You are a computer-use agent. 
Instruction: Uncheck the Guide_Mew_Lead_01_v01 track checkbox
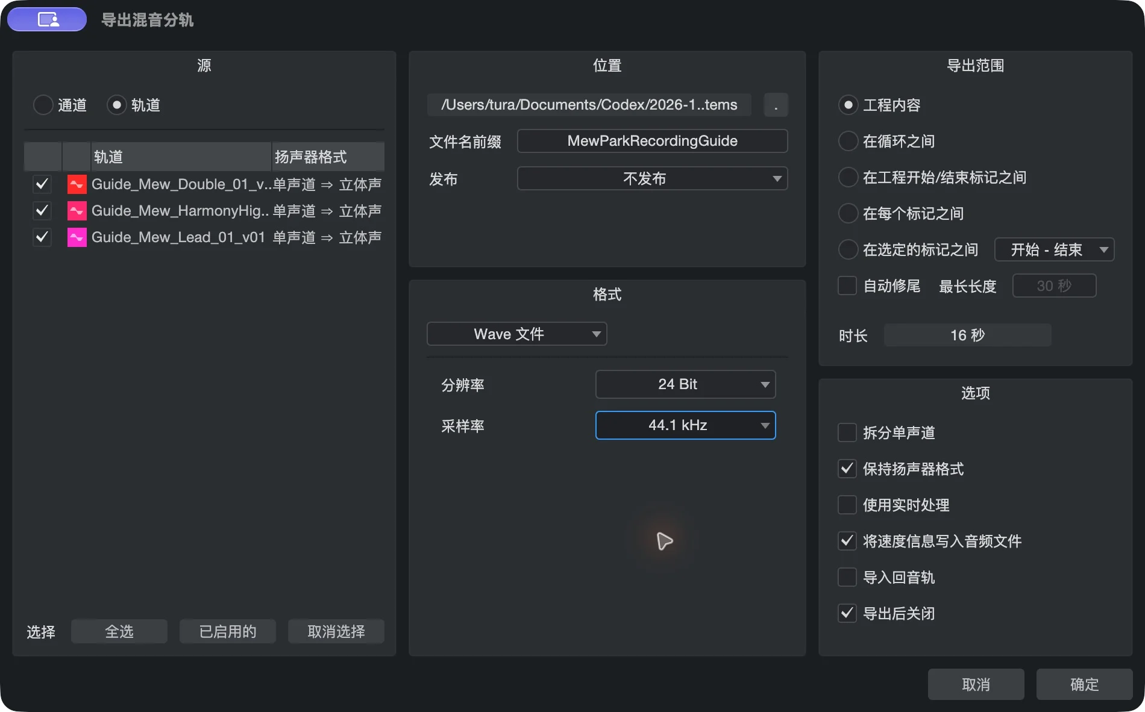tap(42, 237)
